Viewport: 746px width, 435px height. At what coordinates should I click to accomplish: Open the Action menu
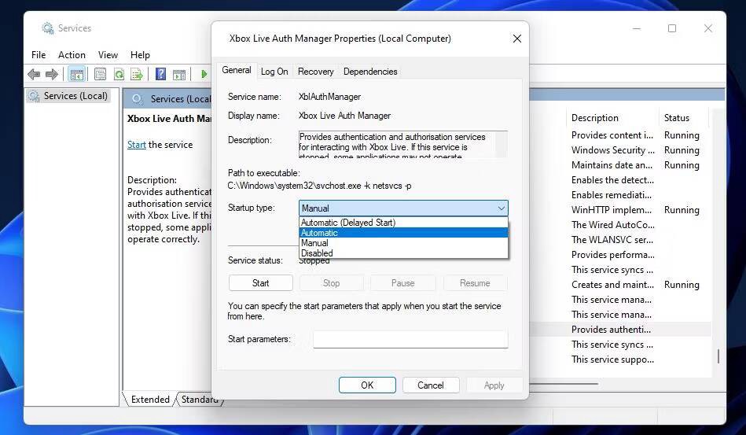coord(72,55)
